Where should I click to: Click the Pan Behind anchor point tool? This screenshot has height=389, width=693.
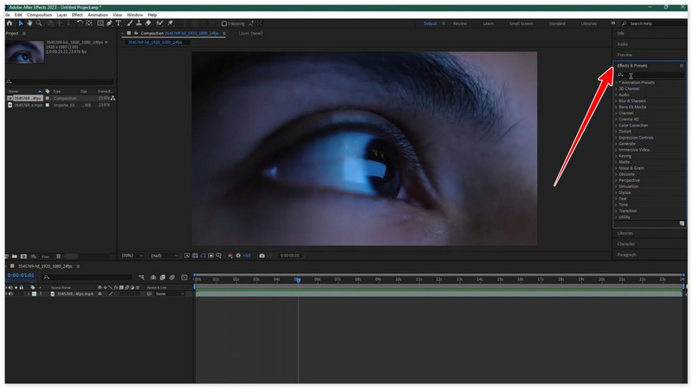[89, 23]
